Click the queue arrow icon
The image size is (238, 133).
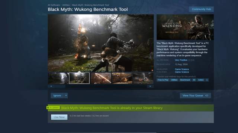[207, 96]
